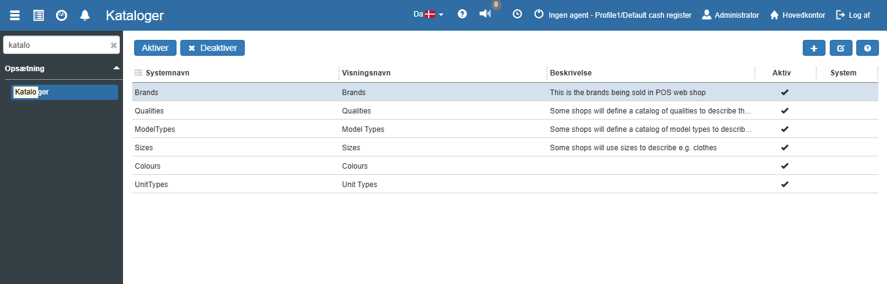This screenshot has width=887, height=284.
Task: Sort by the Beskrivelse column
Action: click(x=571, y=72)
